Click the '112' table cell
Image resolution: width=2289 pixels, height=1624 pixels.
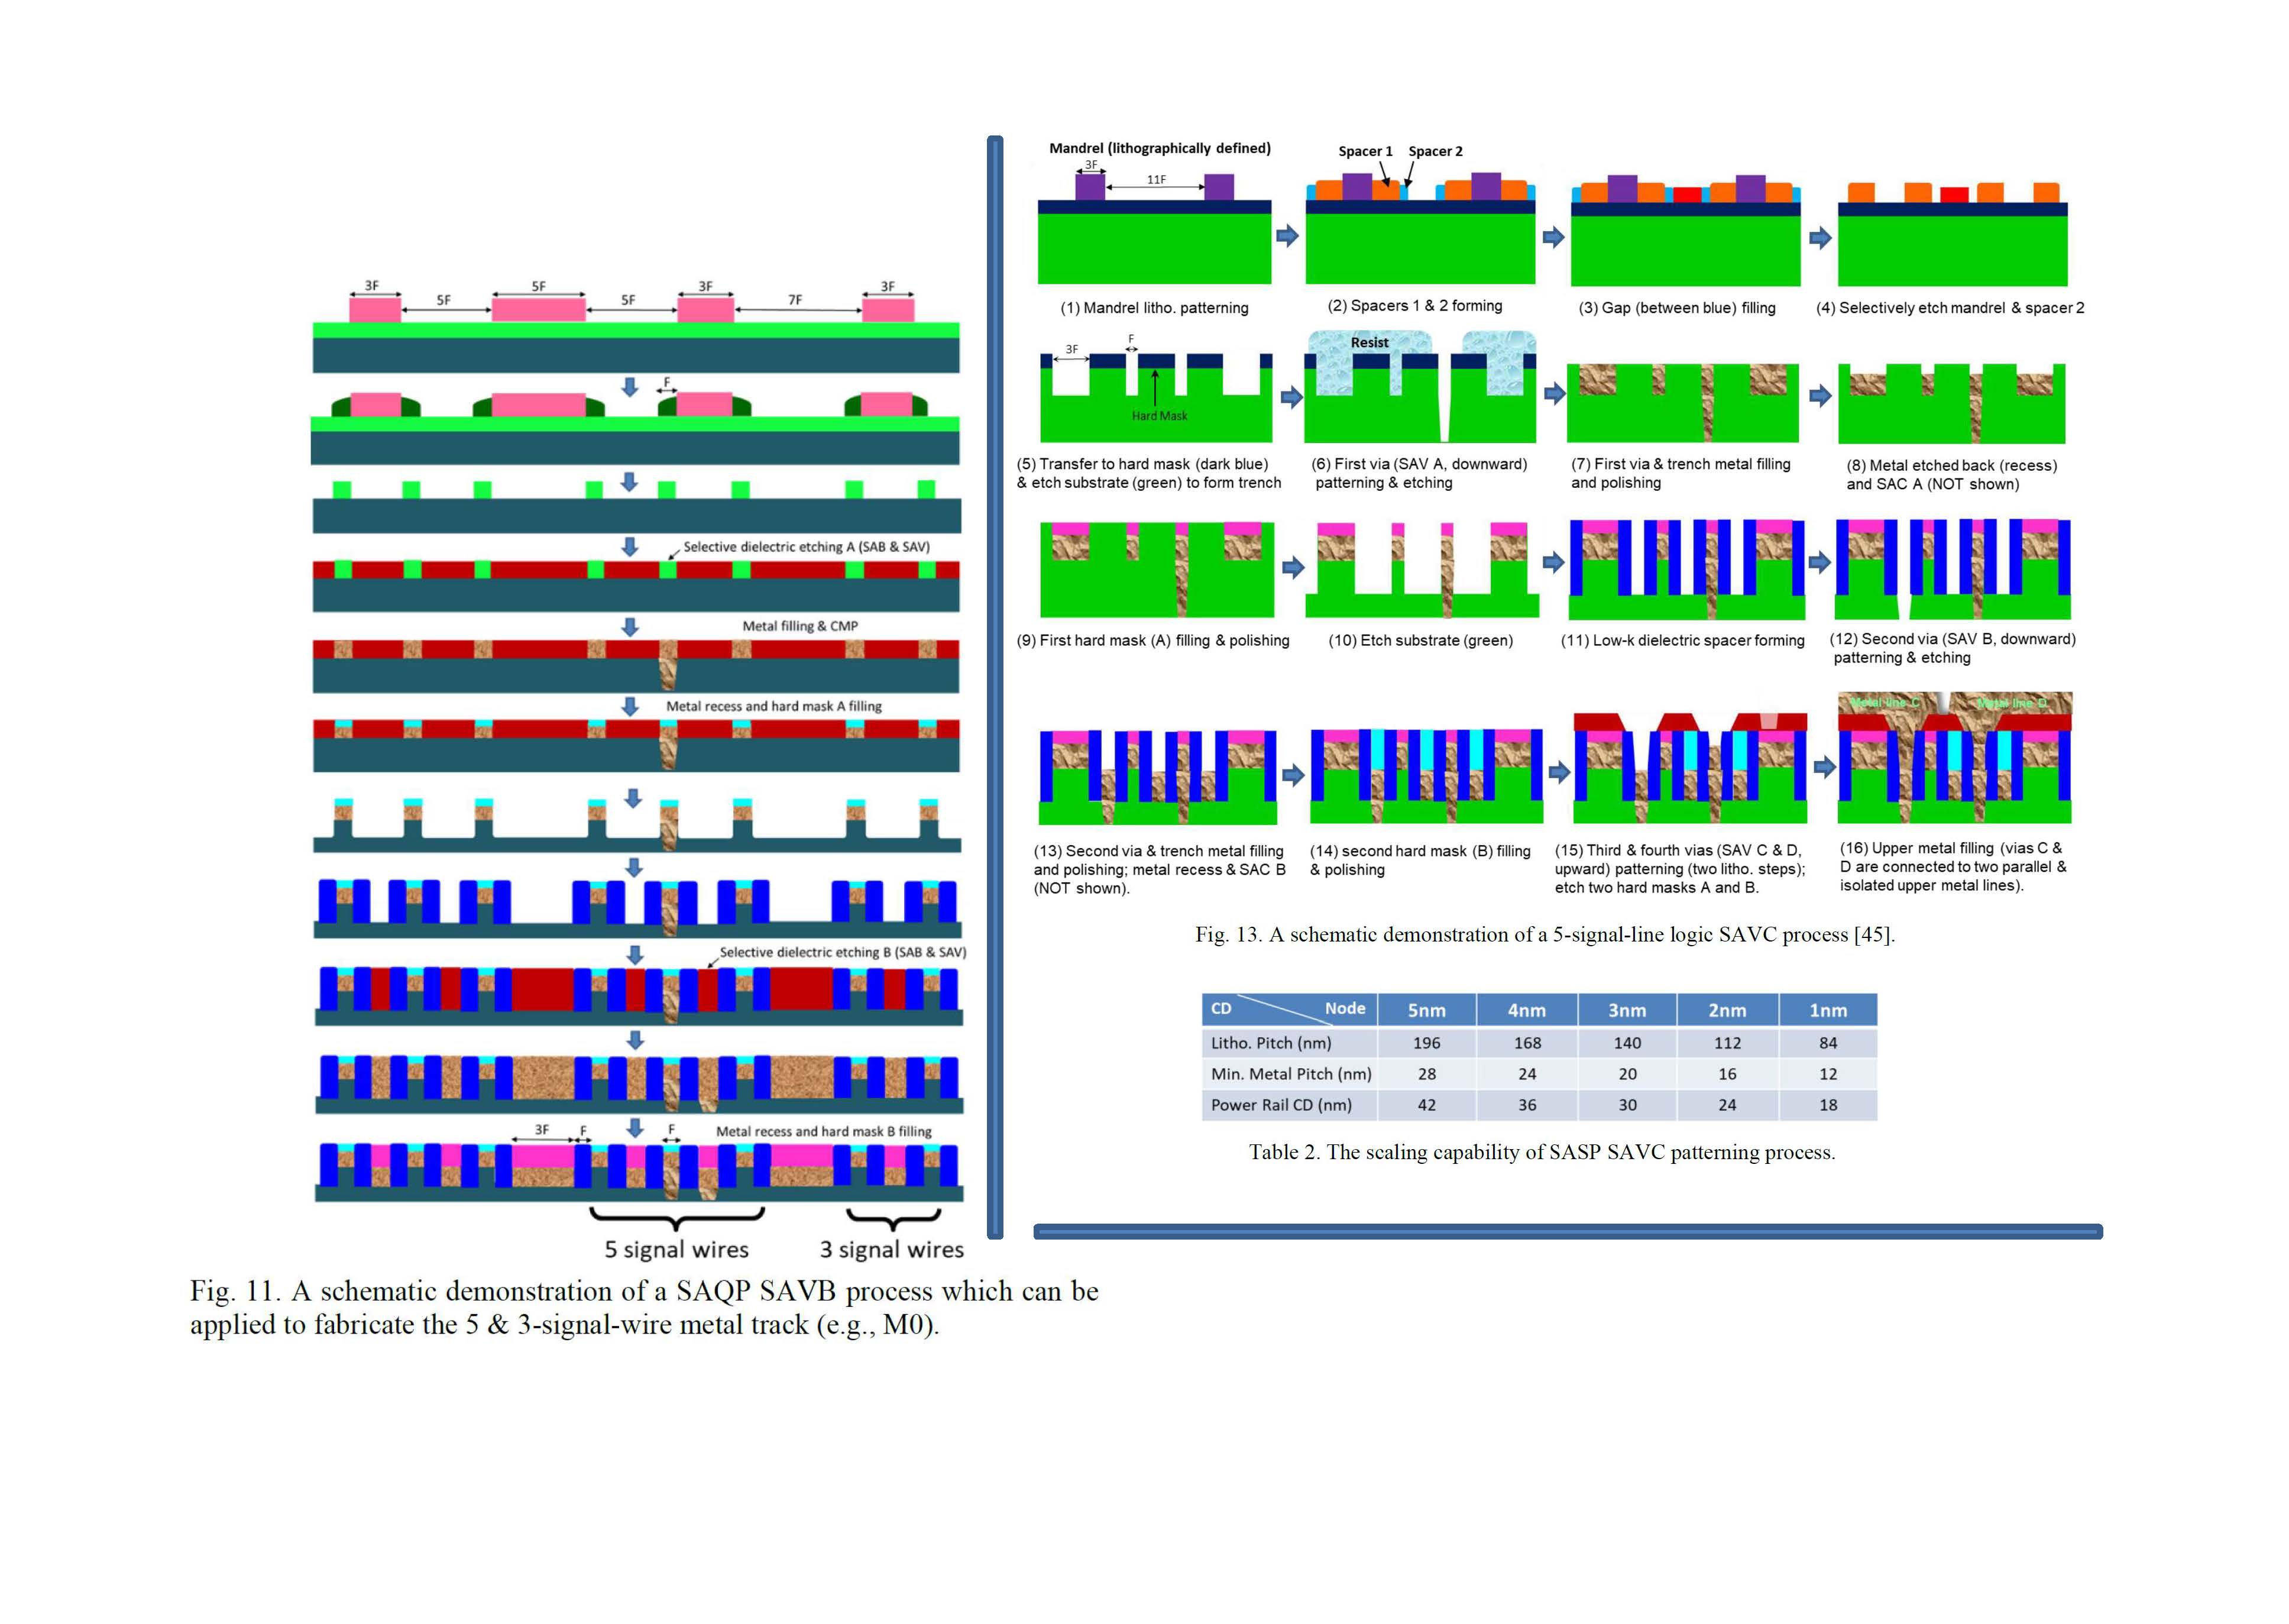coord(1727,1043)
